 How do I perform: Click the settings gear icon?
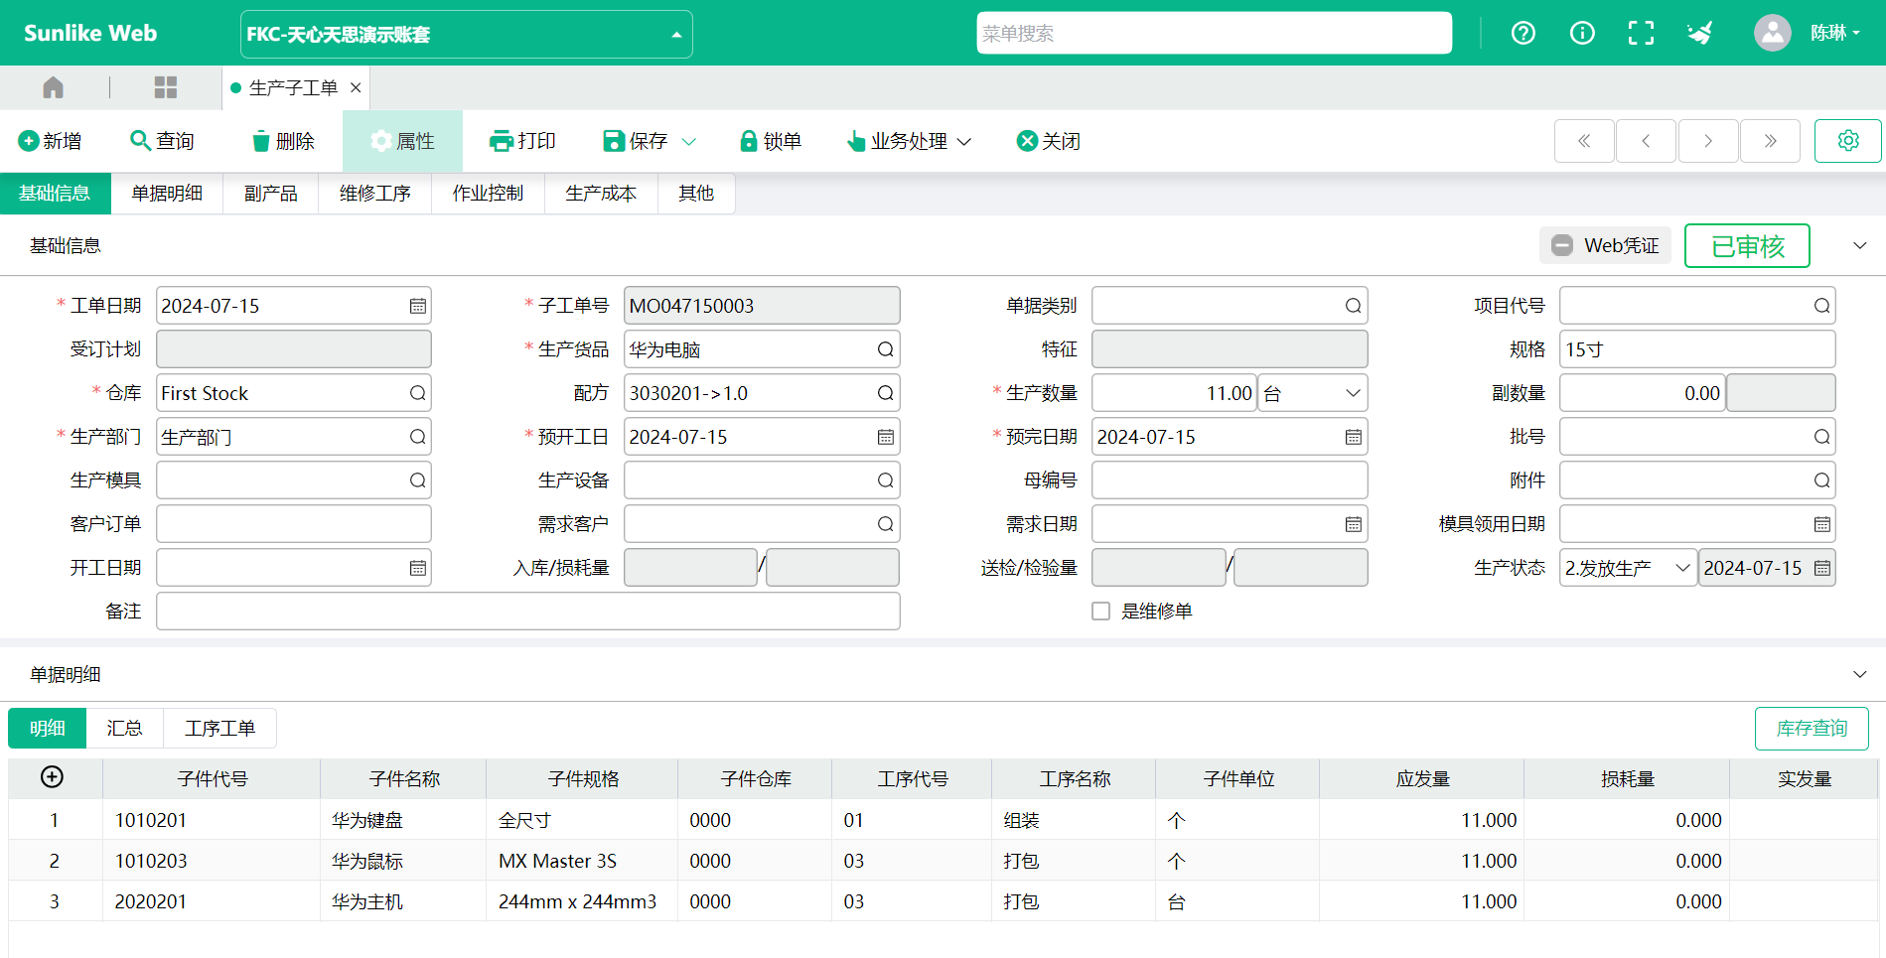pyautogui.click(x=1847, y=141)
